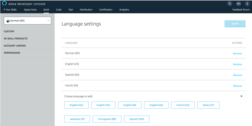Open the RM user profile avatar
The height and width of the screenshot is (126, 252).
[238, 3]
